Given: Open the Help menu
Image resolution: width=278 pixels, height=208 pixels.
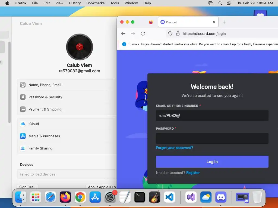Looking at the screenshot, I should pyautogui.click(x=147, y=3).
